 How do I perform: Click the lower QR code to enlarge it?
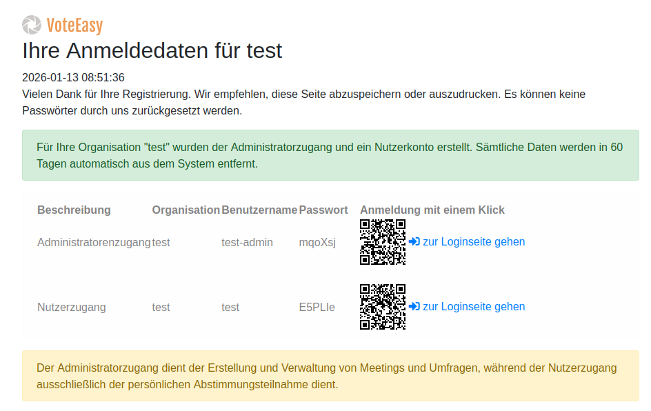coord(383,306)
